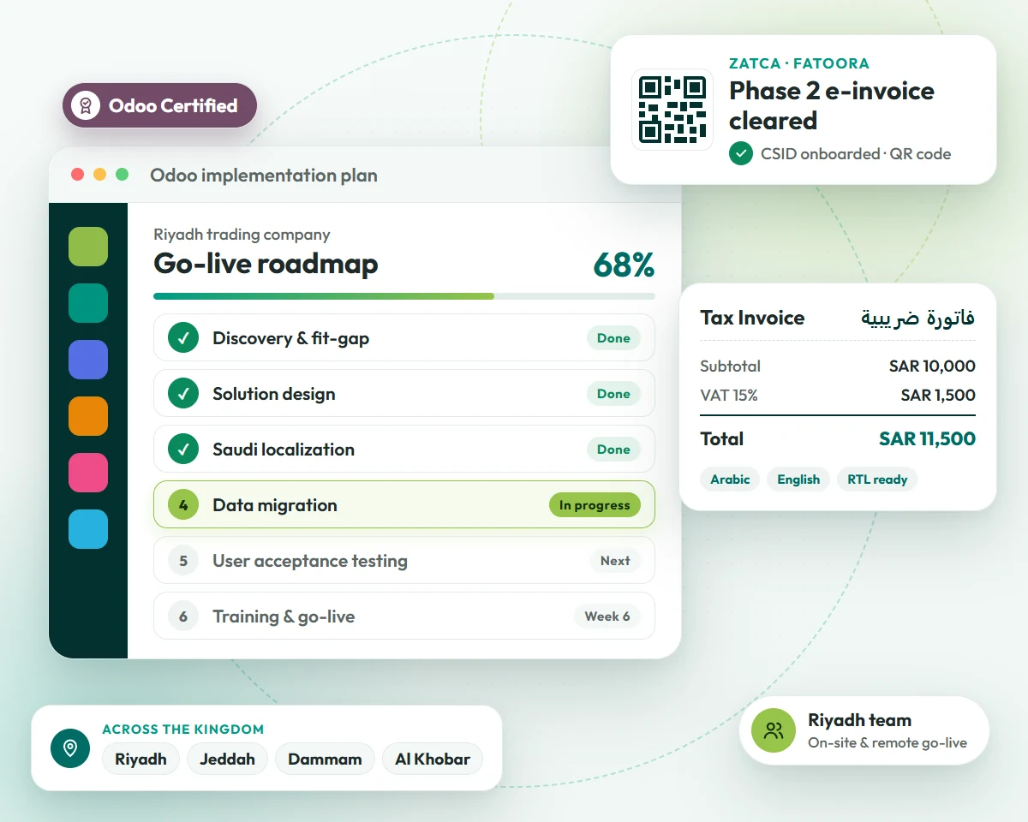Viewport: 1028px width, 822px height.
Task: Open the sky blue sidebar app tile
Action: tap(88, 529)
